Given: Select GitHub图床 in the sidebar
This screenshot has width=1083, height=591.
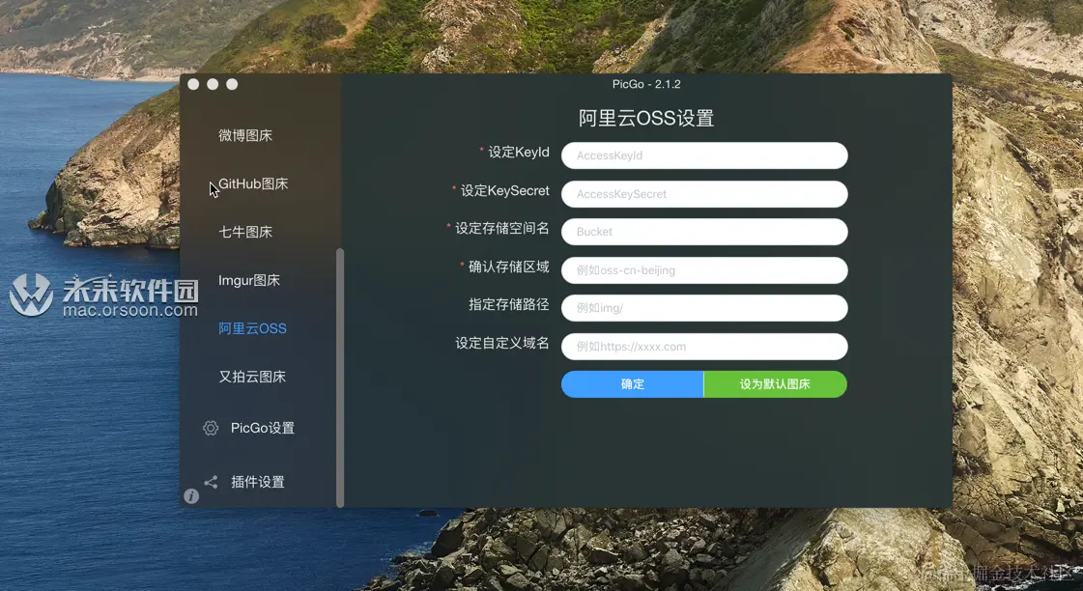Looking at the screenshot, I should coord(253,183).
